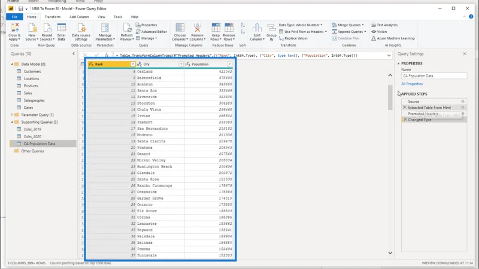This screenshot has width=479, height=269.
Task: Open Azure Machine Learning
Action: point(393,38)
